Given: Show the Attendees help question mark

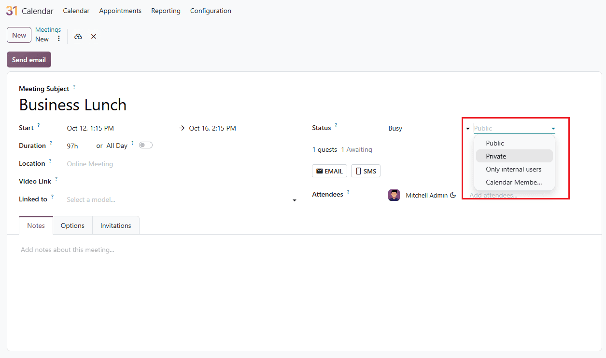Looking at the screenshot, I should [x=348, y=192].
